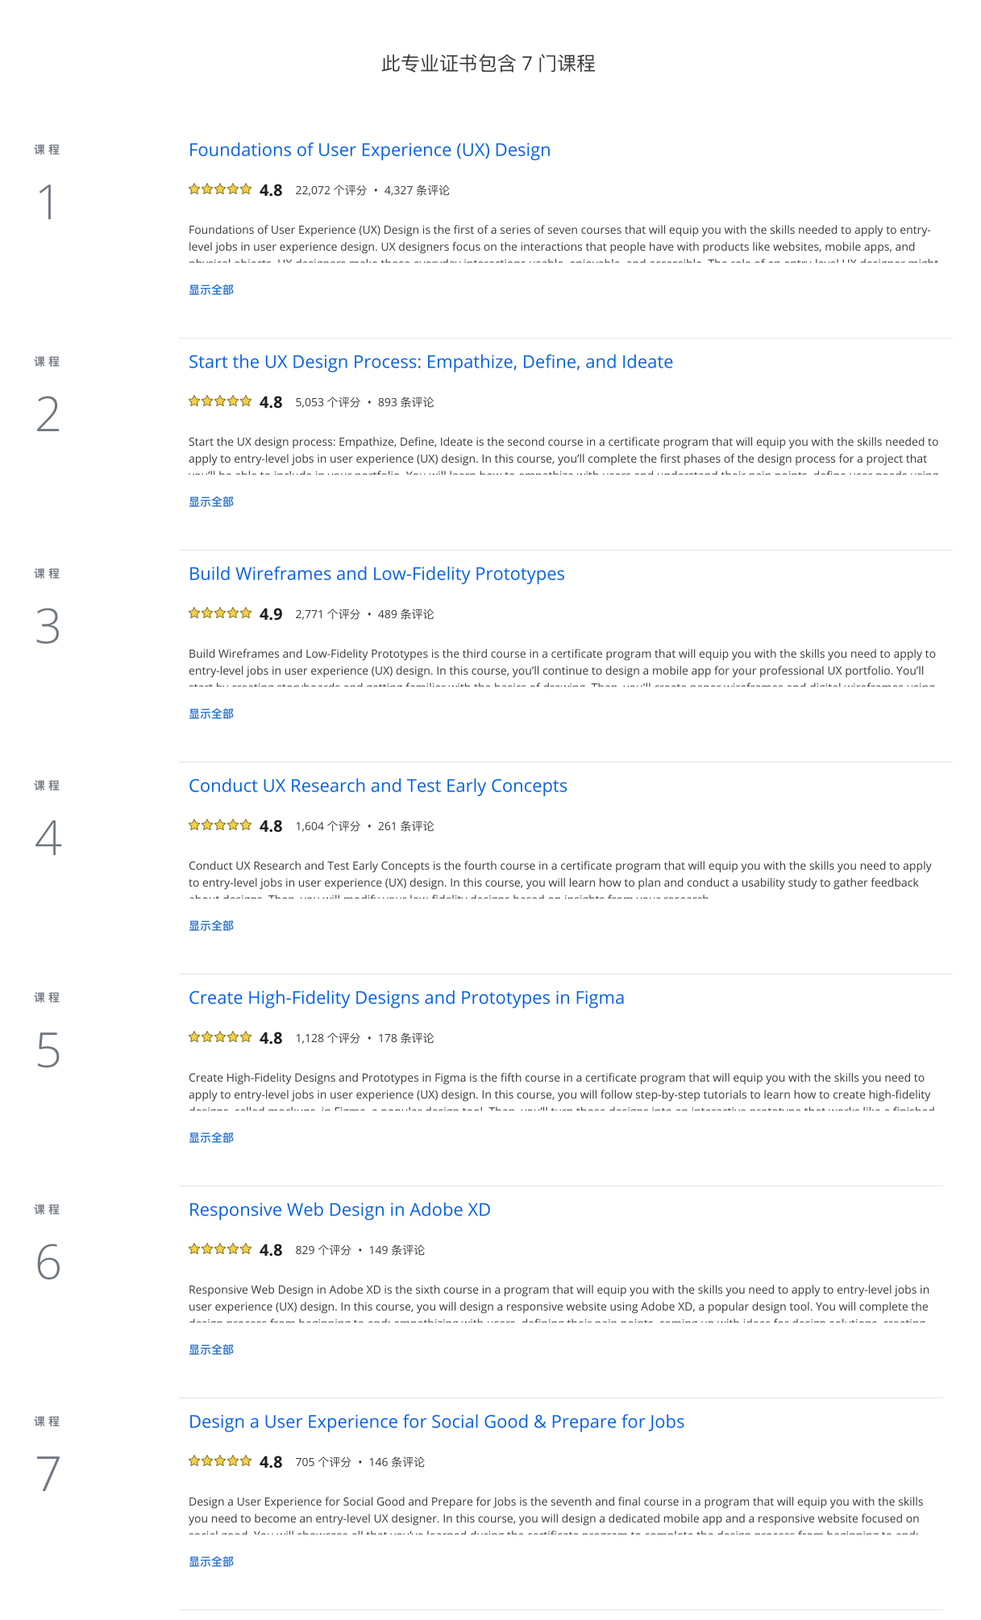The height and width of the screenshot is (1620, 981).
Task: Open Create High-Fidelity Designs in Figma course
Action: (x=406, y=998)
